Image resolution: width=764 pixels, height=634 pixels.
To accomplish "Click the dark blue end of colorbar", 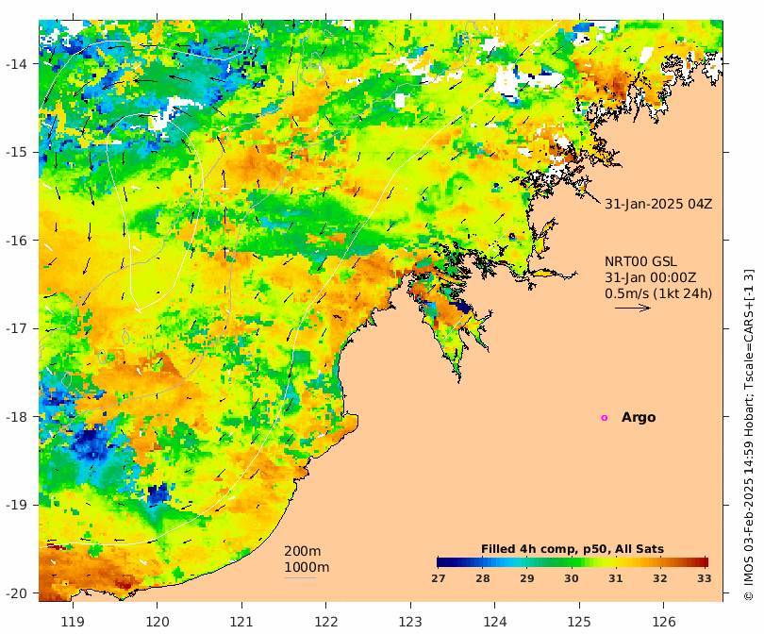I will [x=441, y=562].
